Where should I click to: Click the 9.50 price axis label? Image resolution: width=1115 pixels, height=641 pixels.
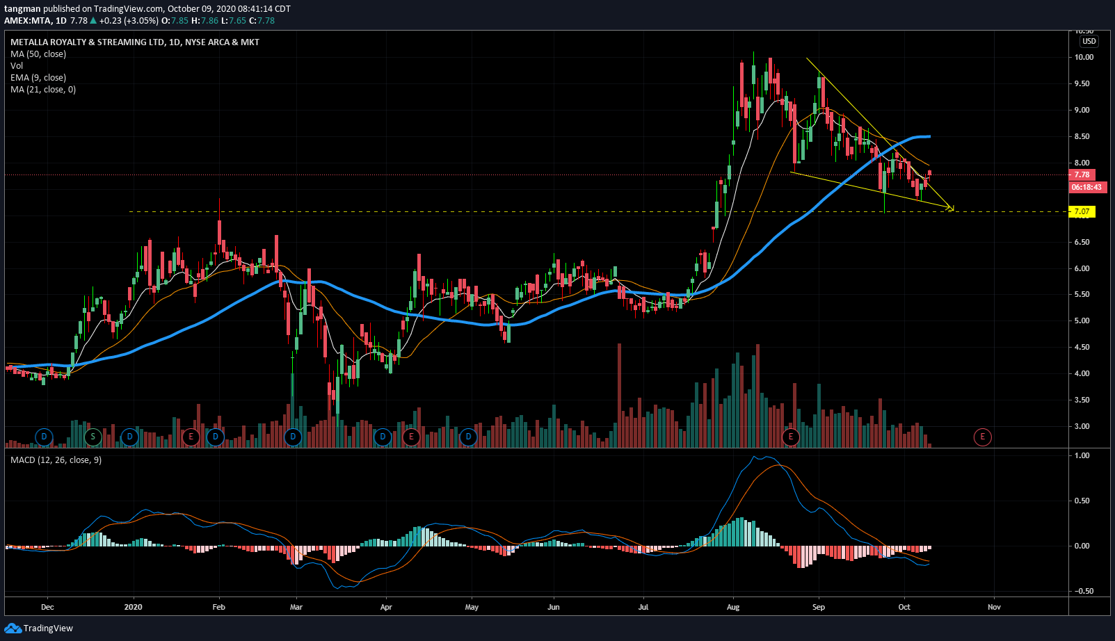pos(1082,83)
